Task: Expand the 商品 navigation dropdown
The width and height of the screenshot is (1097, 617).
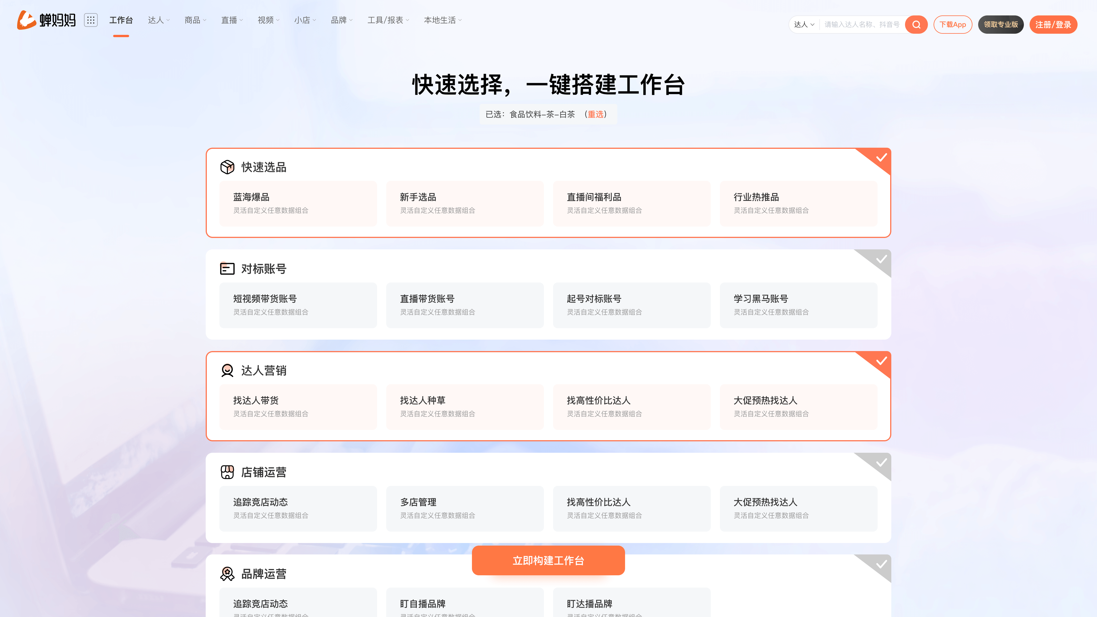Action: pyautogui.click(x=195, y=20)
